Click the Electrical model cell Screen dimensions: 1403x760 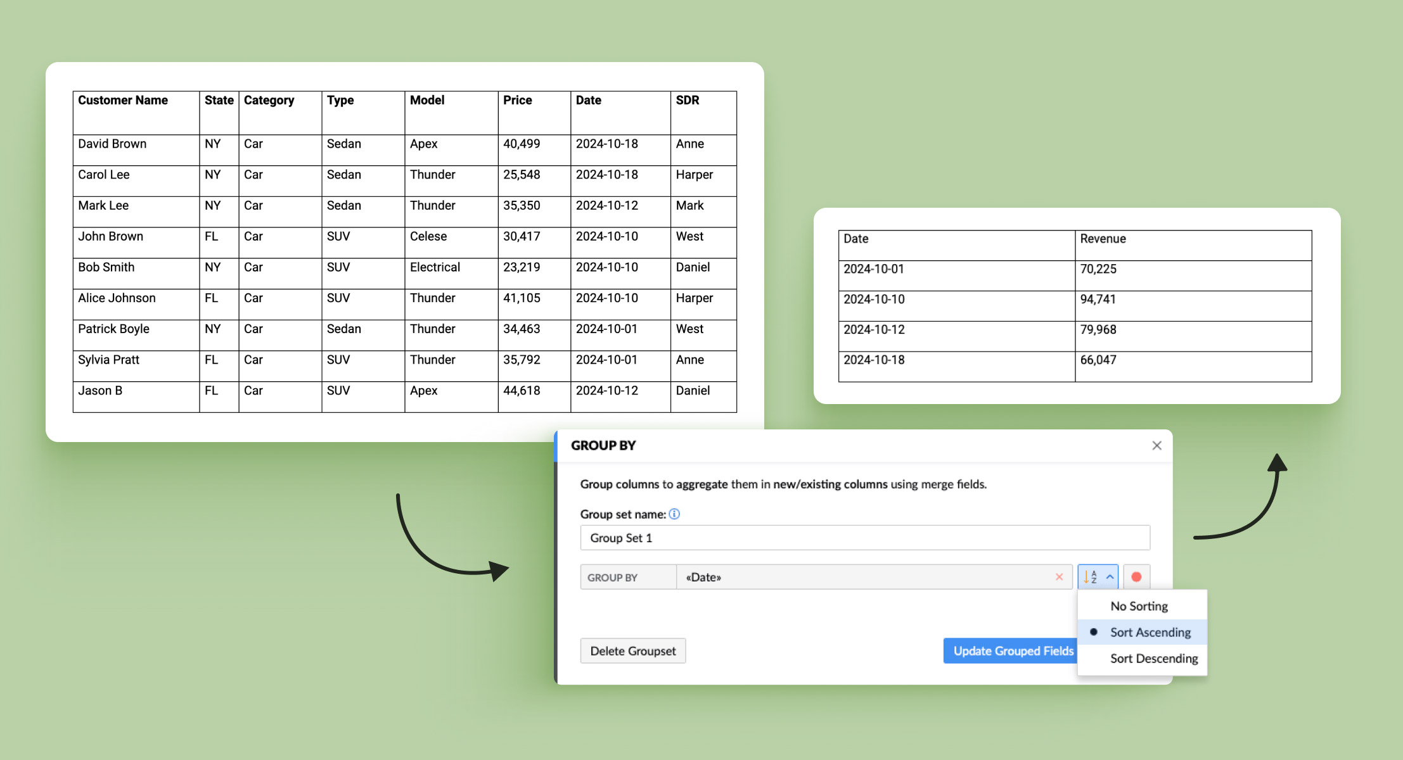pyautogui.click(x=451, y=274)
